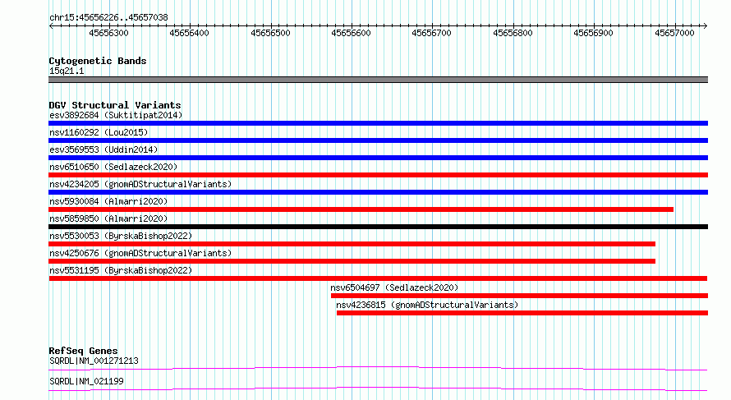Select the red bar under nsv6510650
The width and height of the screenshot is (731, 400).
click(x=378, y=175)
